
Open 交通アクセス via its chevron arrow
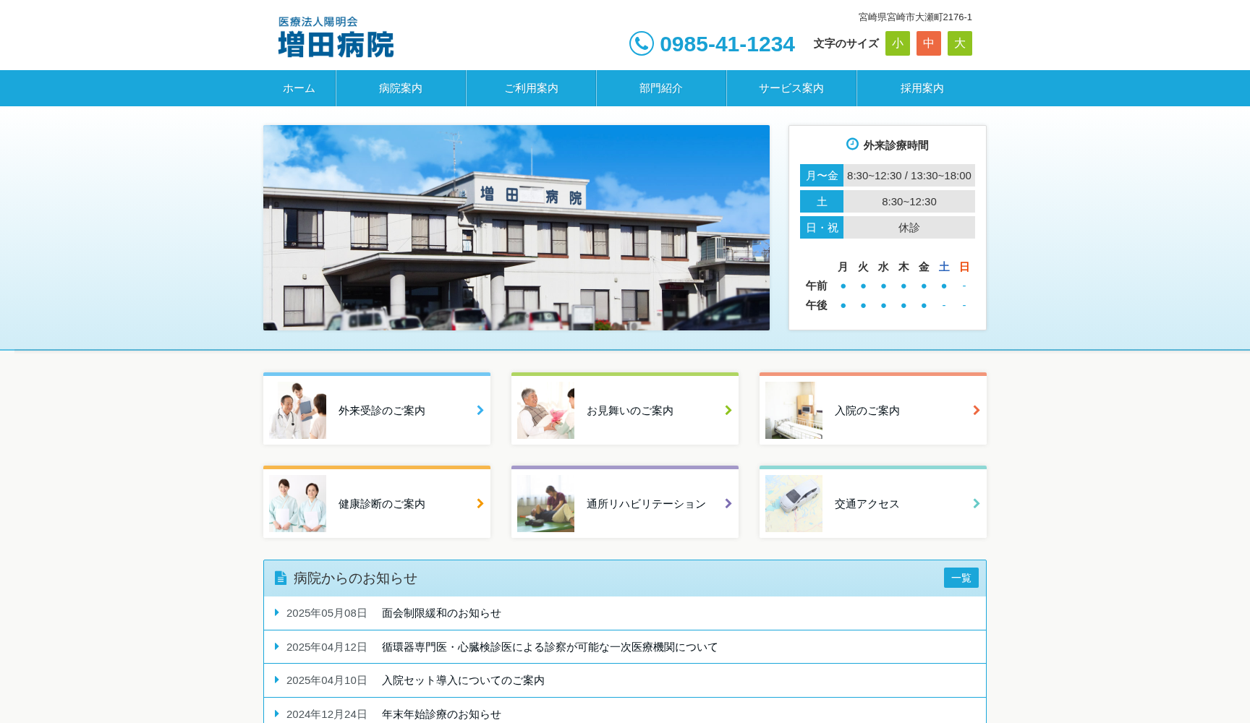coord(975,504)
